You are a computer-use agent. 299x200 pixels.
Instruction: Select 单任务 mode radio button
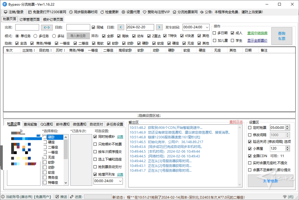coord(17,36)
